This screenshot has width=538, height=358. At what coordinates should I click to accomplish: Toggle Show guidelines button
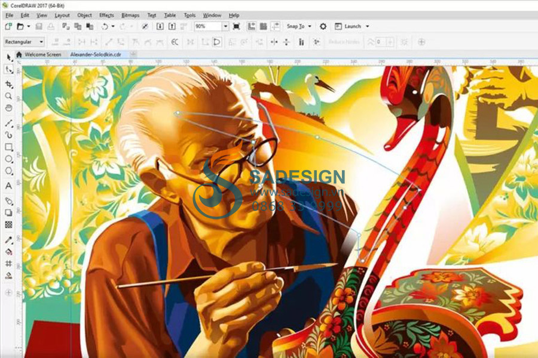(276, 26)
